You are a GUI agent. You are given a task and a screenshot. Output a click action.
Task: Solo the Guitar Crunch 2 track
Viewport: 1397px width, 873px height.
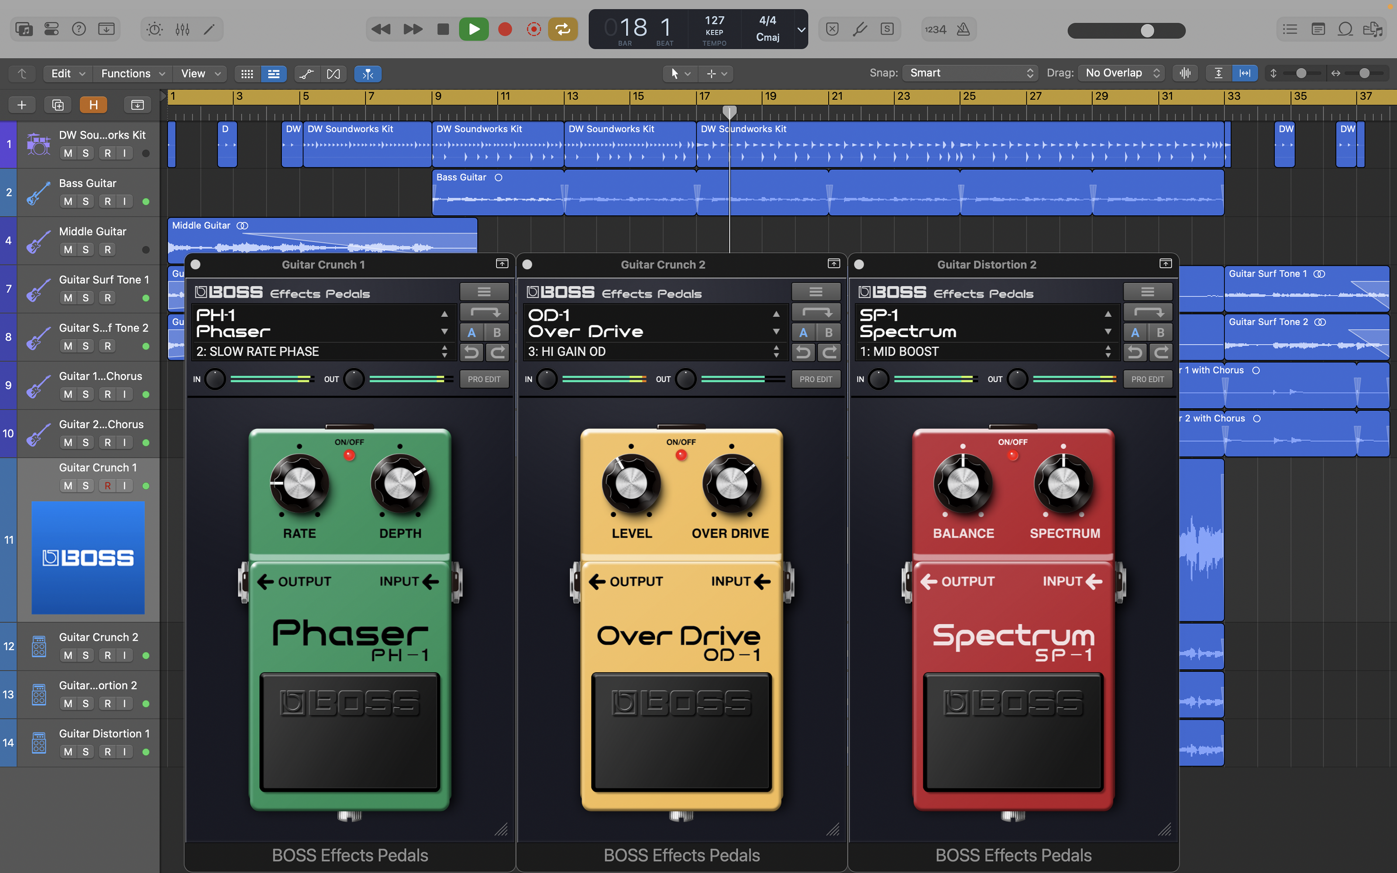click(86, 655)
